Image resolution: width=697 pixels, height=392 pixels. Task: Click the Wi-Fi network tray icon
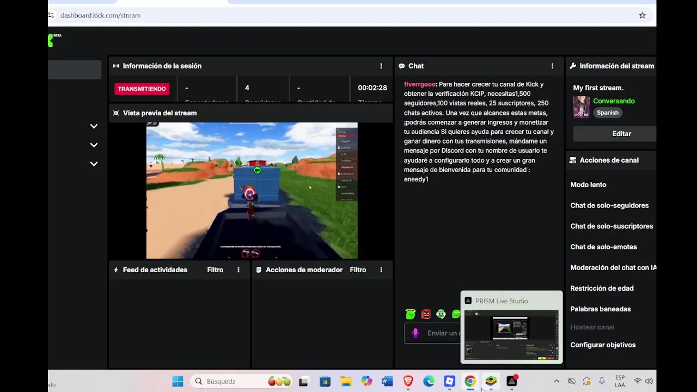[637, 381]
